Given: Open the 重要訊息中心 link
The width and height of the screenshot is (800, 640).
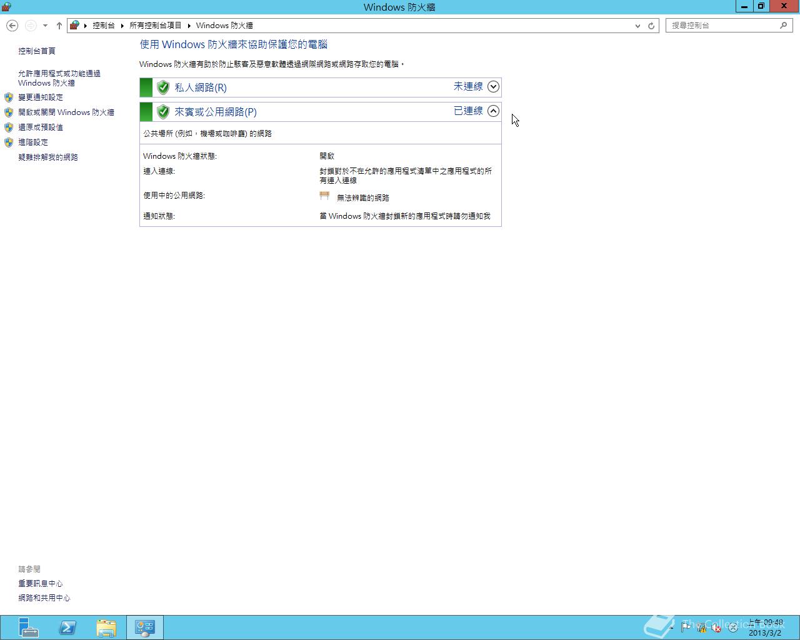Looking at the screenshot, I should 41,584.
